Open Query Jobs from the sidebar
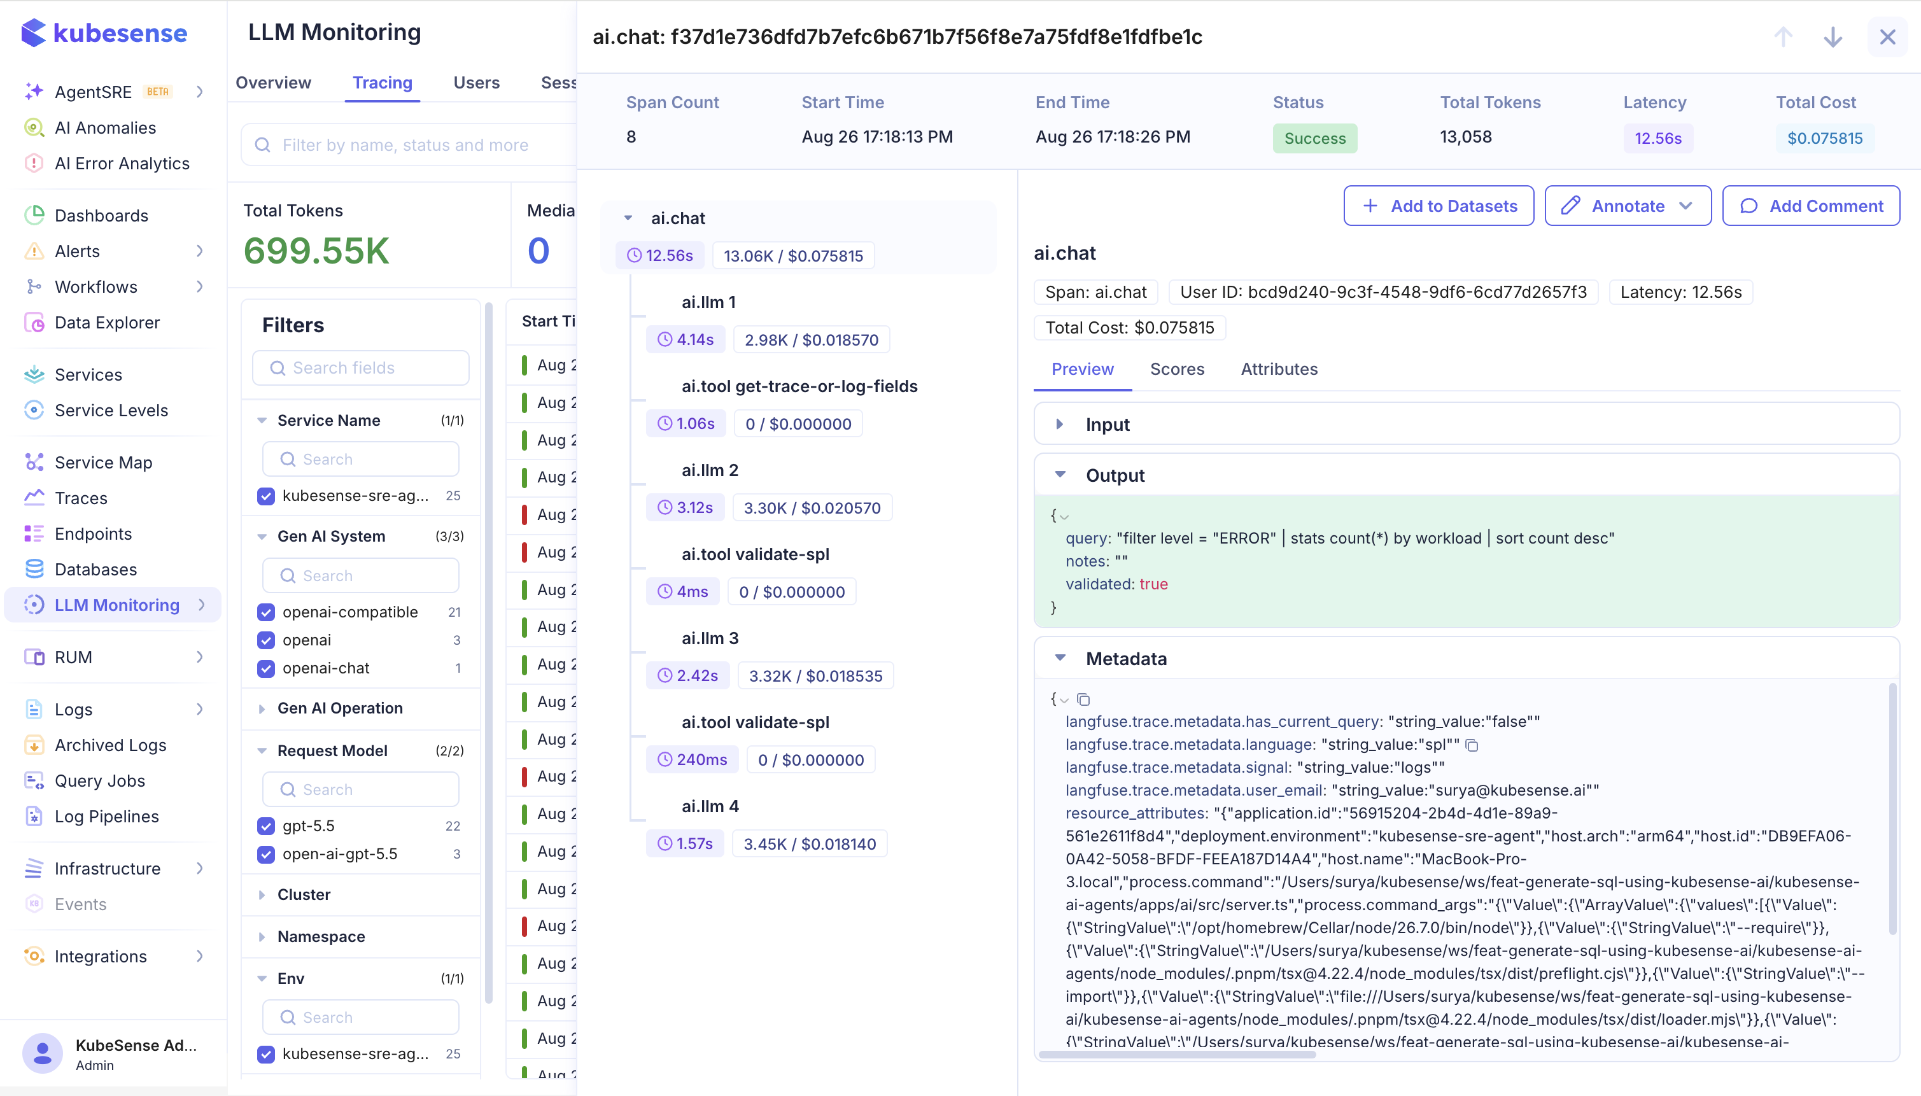Viewport: 1921px width, 1096px height. click(x=99, y=780)
